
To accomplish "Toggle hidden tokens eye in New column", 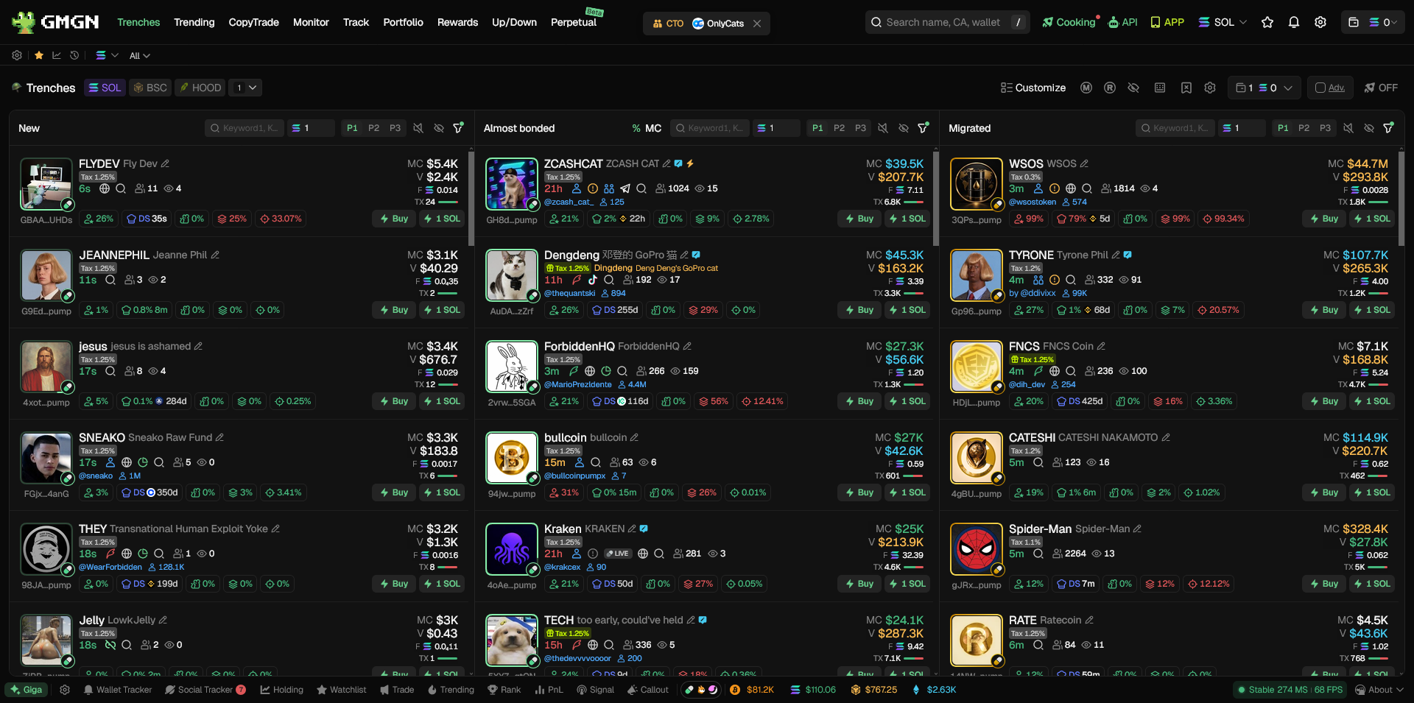I will pos(439,128).
